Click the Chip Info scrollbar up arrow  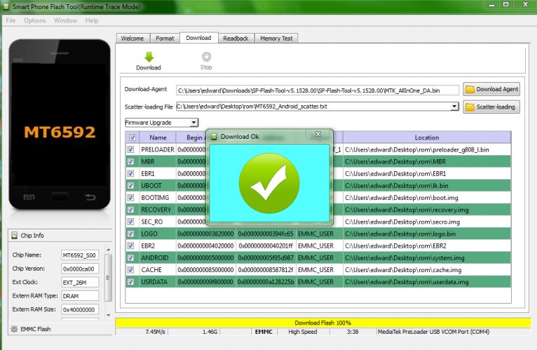tap(108, 250)
